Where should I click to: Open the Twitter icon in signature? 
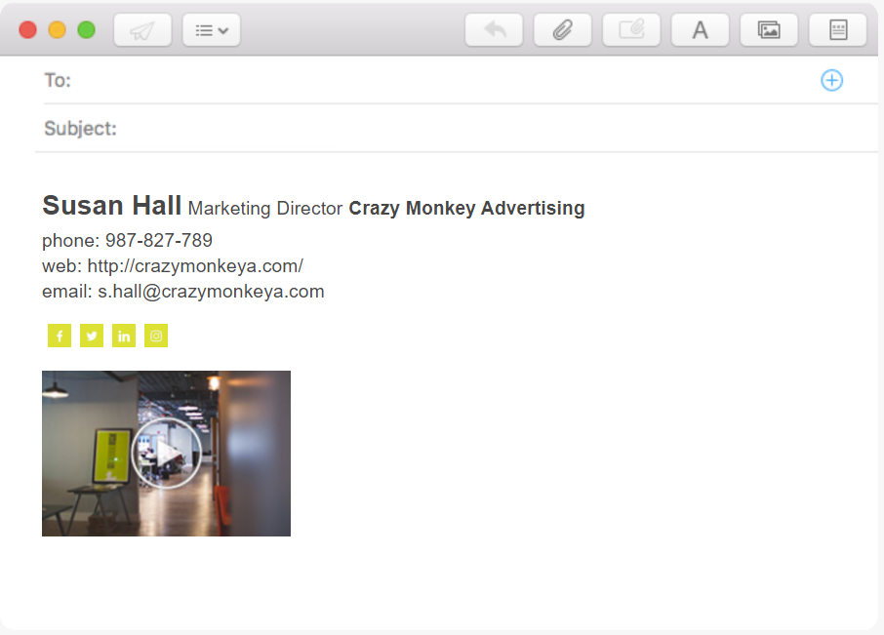tap(92, 336)
